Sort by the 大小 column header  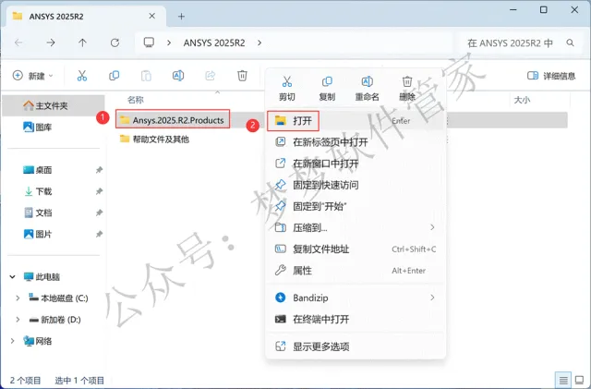click(522, 100)
